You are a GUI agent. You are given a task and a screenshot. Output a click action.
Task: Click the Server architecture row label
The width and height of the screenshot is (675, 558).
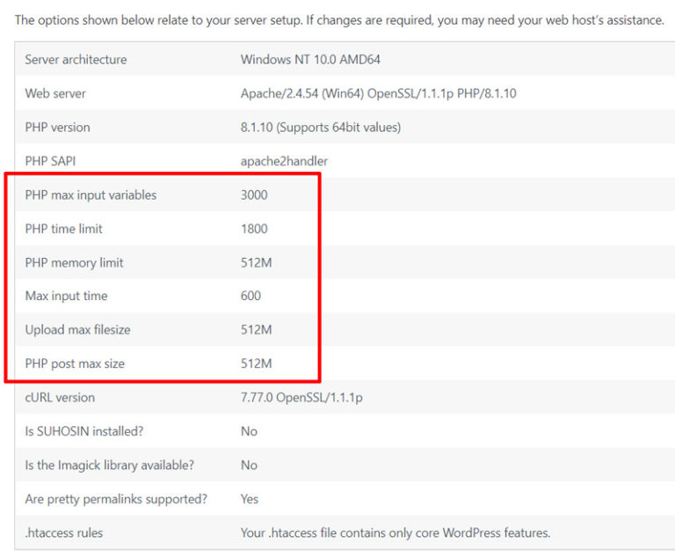click(x=76, y=60)
